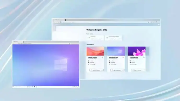Select the quick action card with window icon

coord(113,38)
